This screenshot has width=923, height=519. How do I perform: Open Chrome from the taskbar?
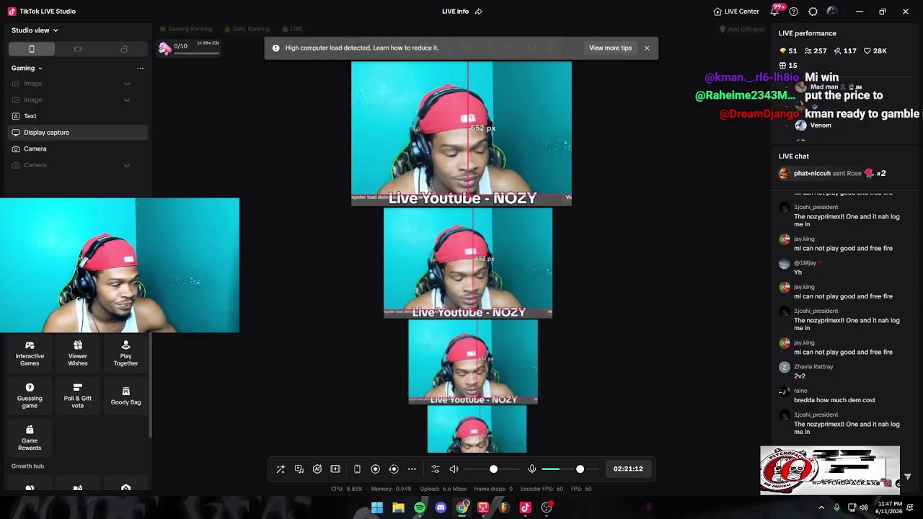(462, 508)
